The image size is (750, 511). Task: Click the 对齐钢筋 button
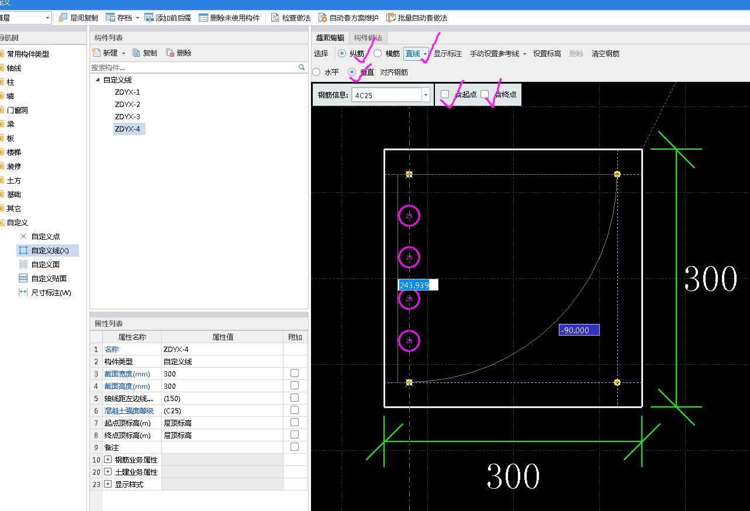pyautogui.click(x=394, y=72)
